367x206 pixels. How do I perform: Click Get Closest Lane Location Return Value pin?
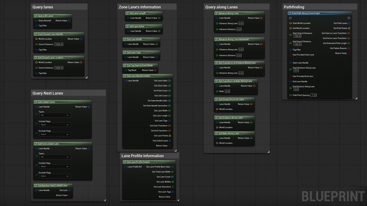[81, 62]
